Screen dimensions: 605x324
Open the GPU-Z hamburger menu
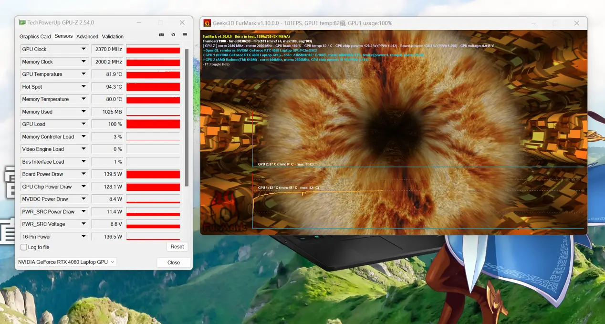coord(185,35)
